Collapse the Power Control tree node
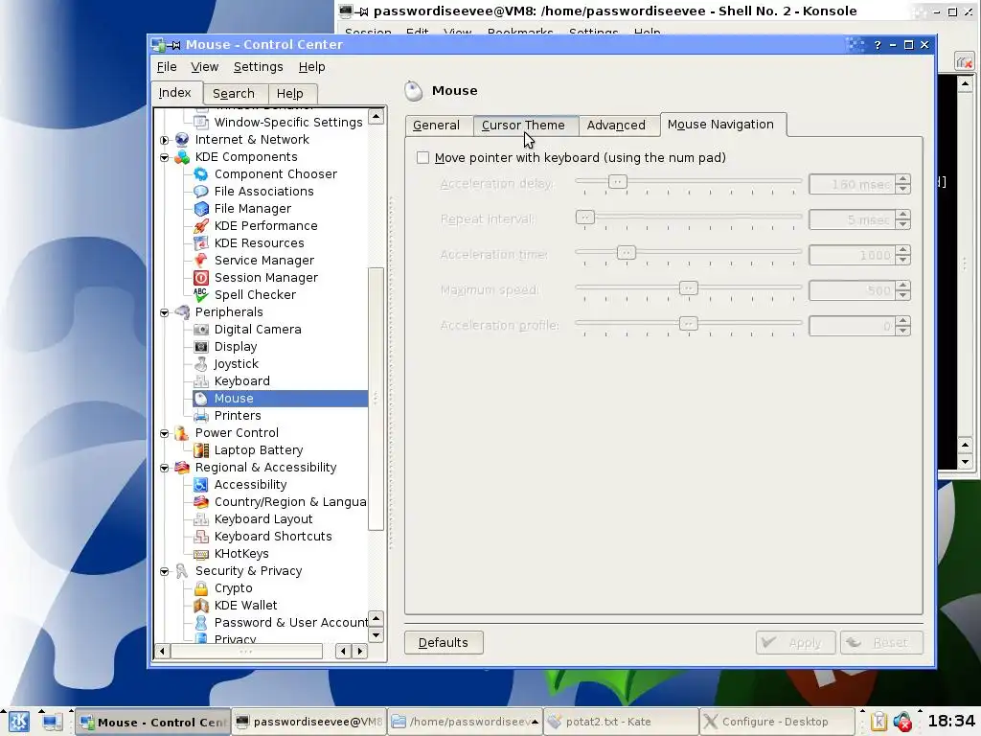 click(165, 433)
